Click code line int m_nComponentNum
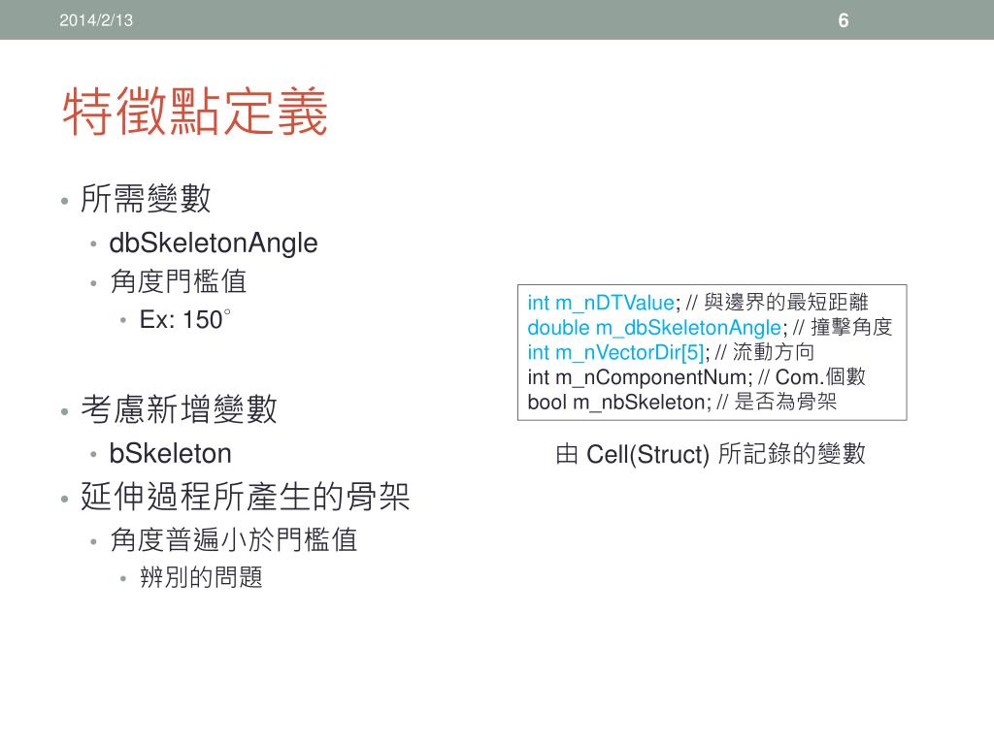994x745 pixels. [x=696, y=377]
